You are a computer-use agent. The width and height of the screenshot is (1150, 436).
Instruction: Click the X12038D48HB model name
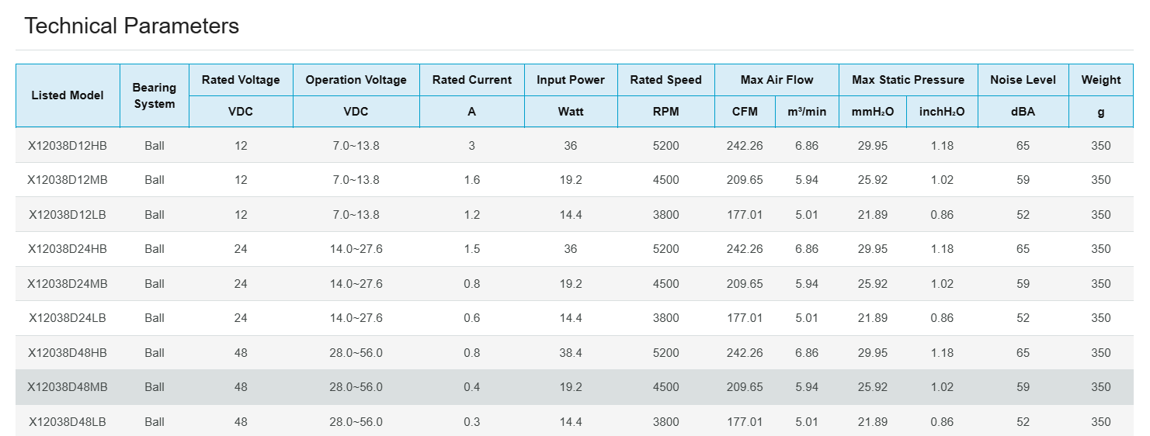click(x=68, y=353)
